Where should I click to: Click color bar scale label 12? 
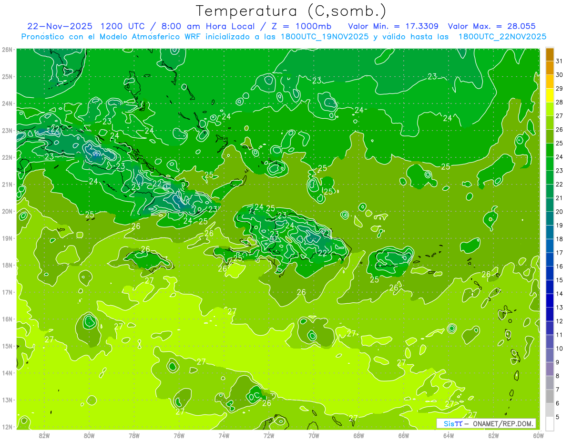560,321
